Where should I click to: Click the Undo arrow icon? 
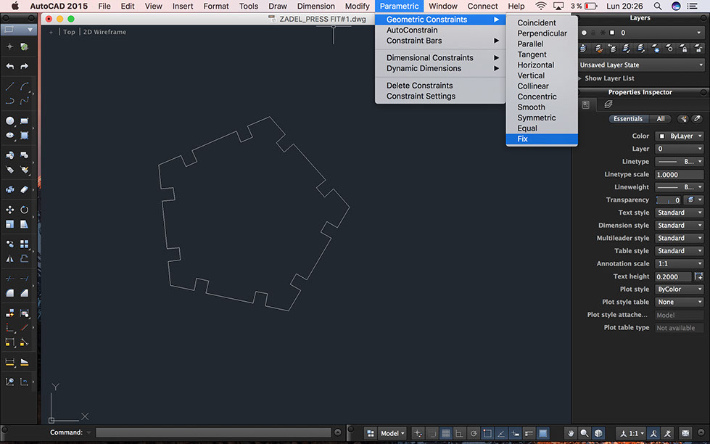pos(9,66)
